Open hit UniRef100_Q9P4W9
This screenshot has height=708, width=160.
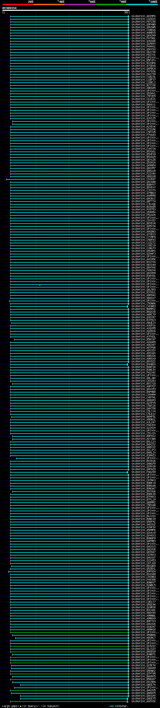[x=143, y=24]
